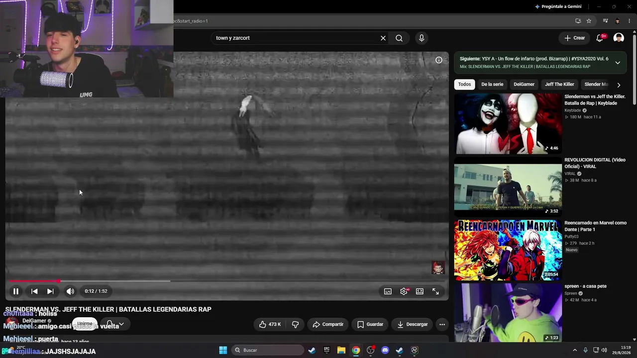This screenshot has height=358, width=637.
Task: Select the 'De la serie' filter chip
Action: point(492,85)
